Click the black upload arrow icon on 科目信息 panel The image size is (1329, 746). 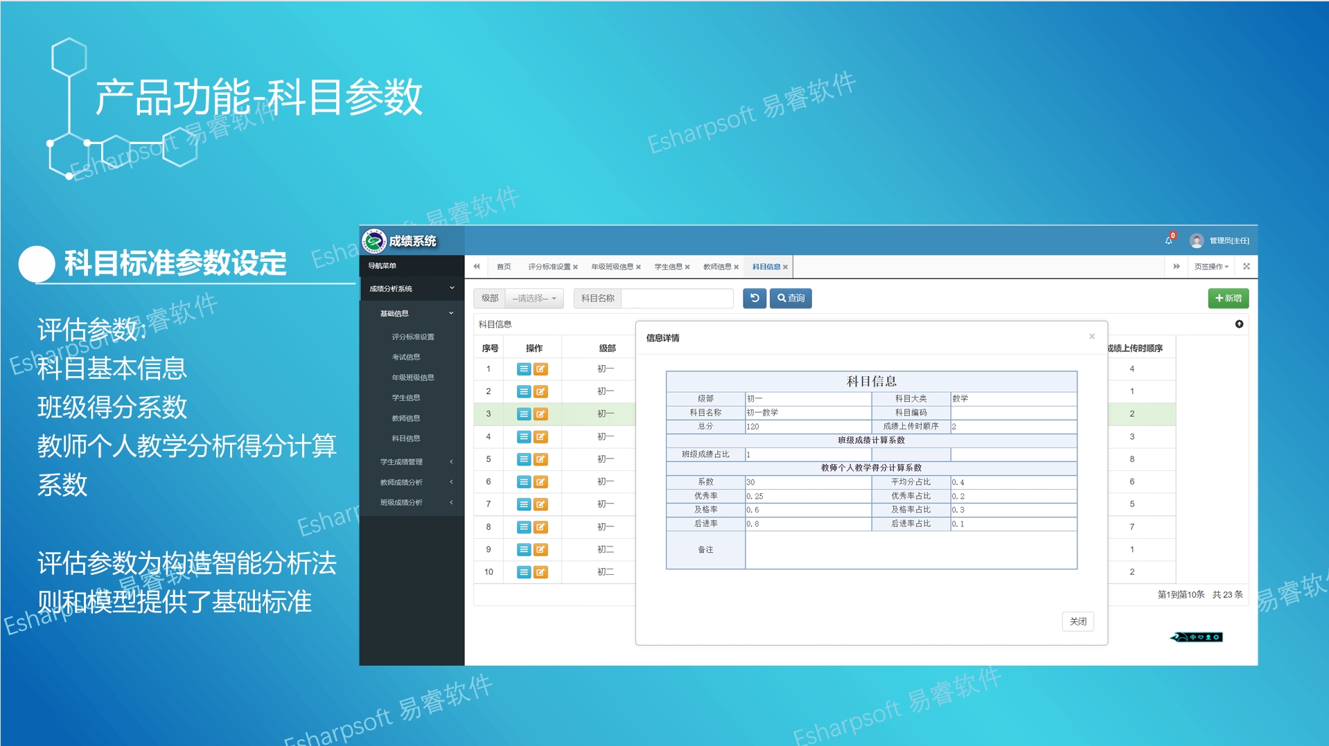(1238, 323)
